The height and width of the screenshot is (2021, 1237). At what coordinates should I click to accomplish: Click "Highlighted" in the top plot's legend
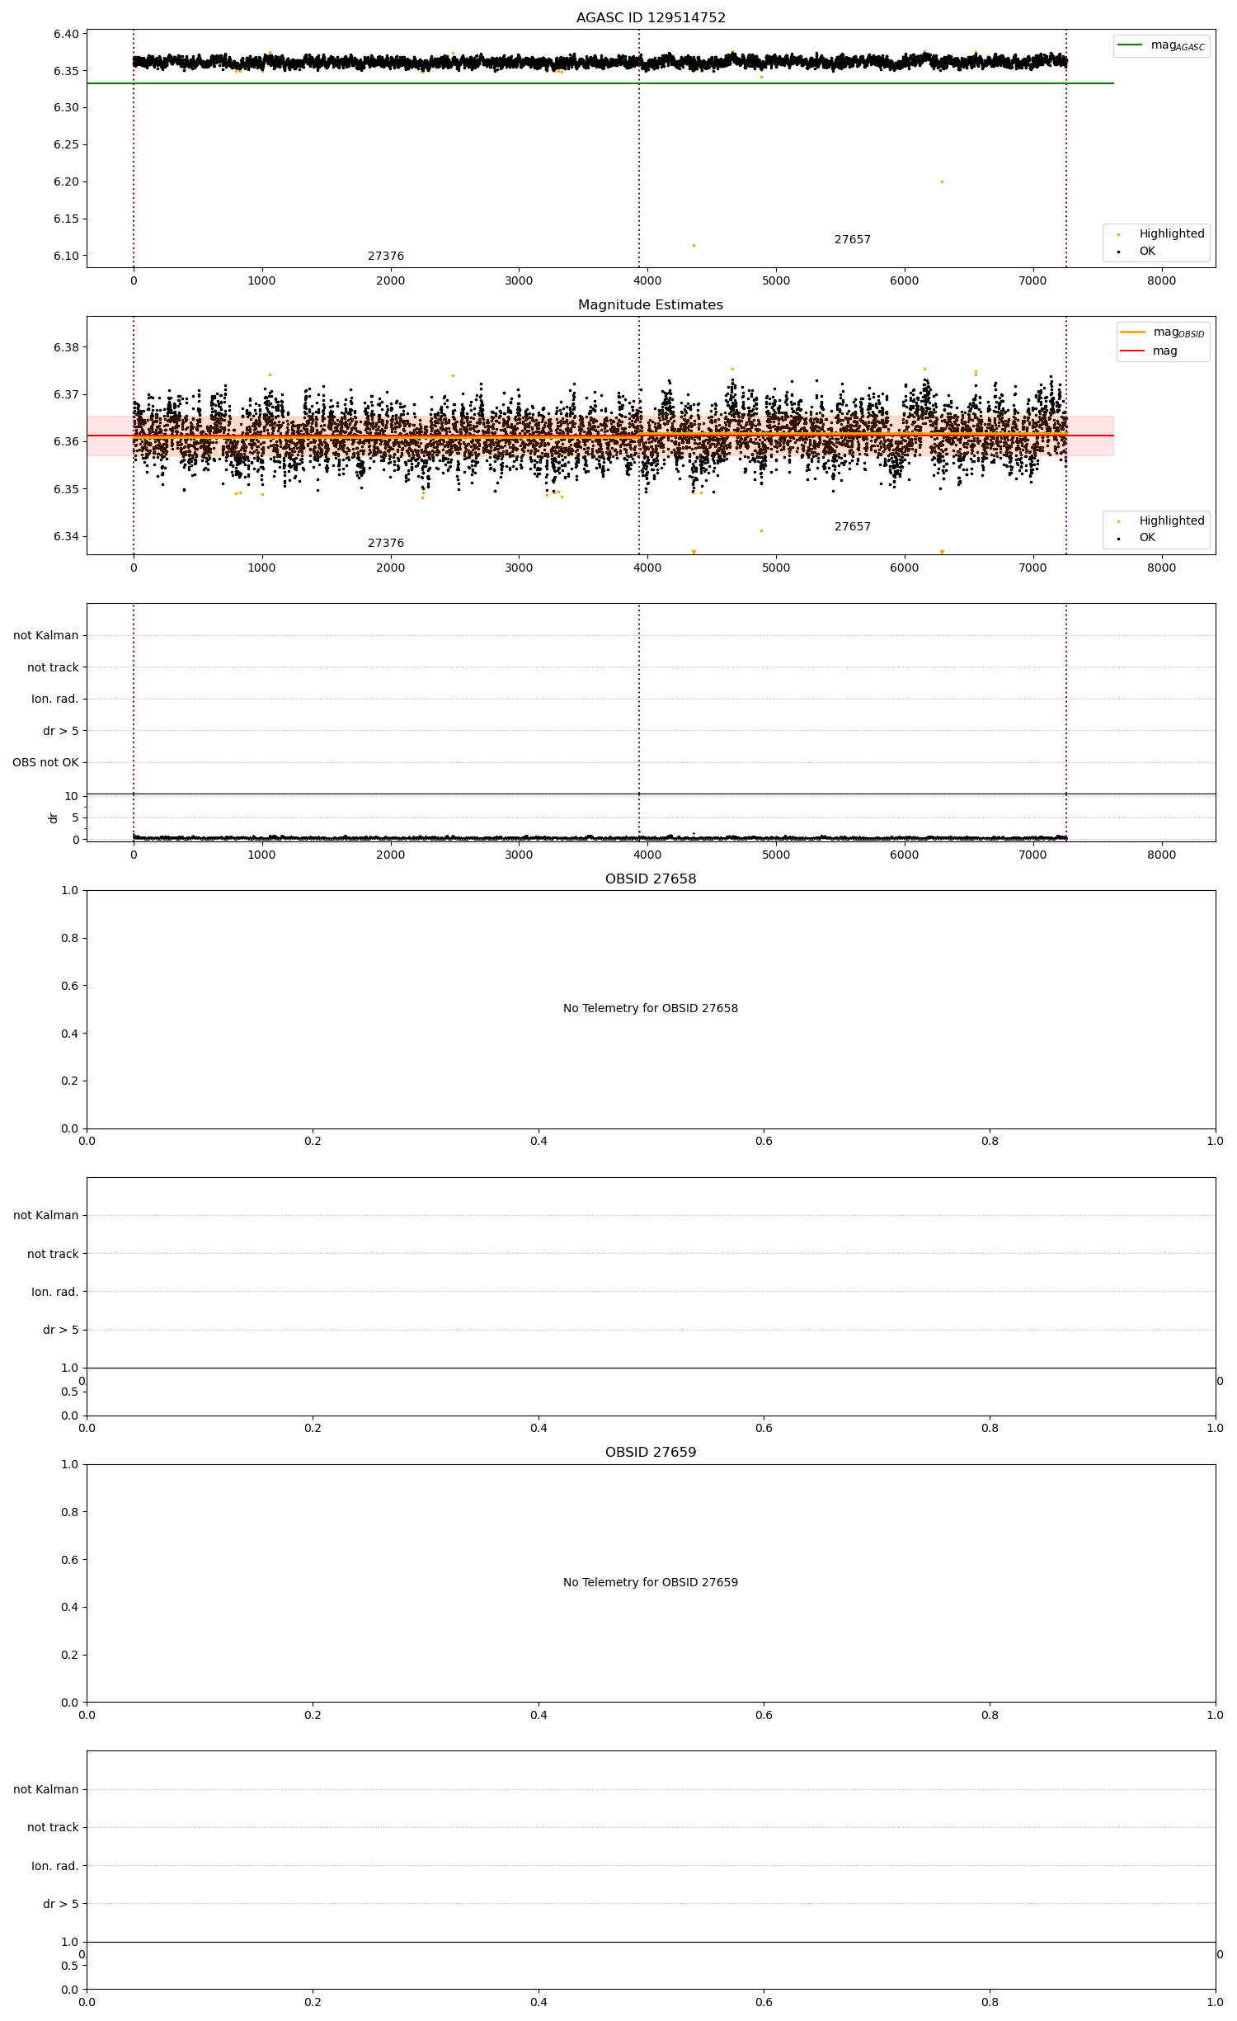[1172, 234]
